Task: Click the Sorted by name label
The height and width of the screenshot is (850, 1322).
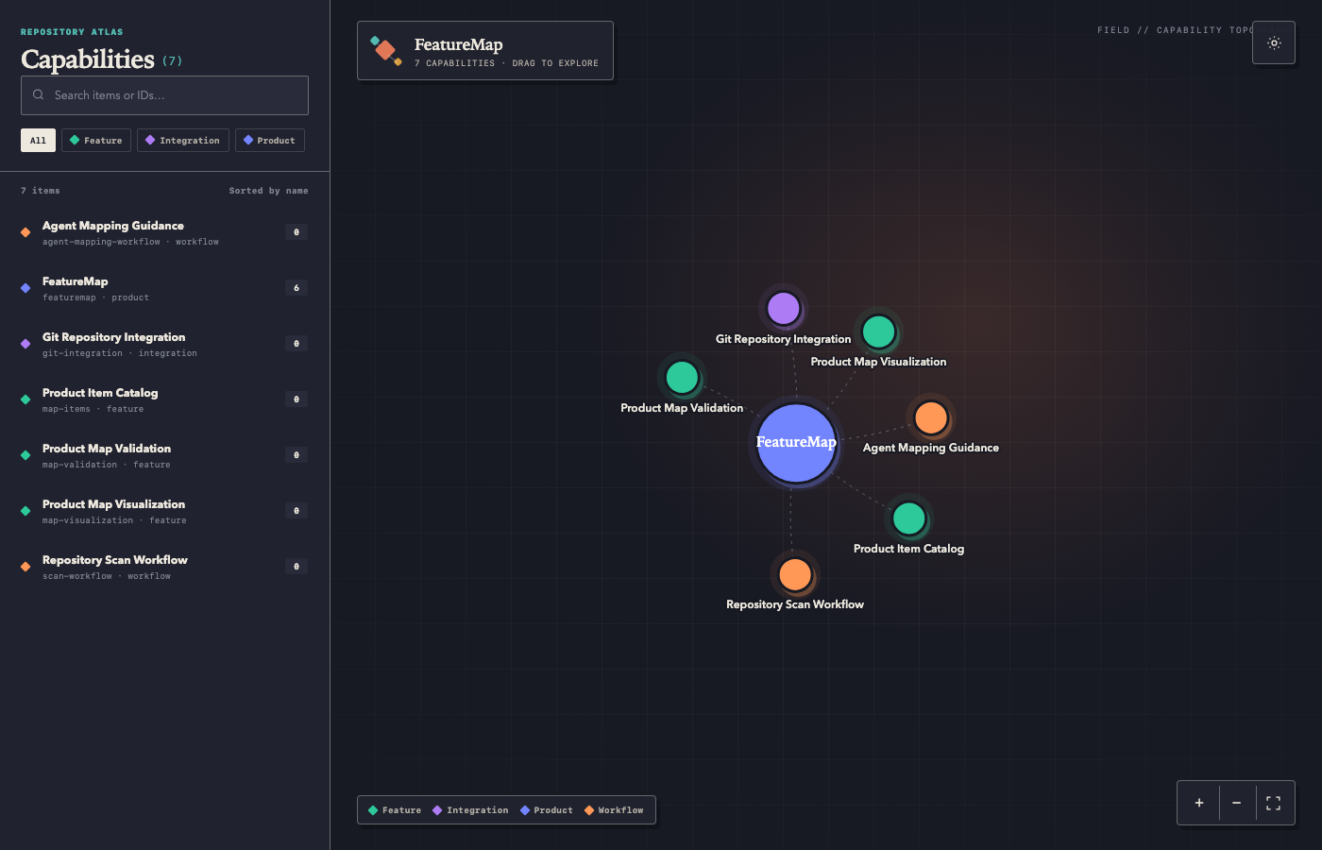Action: 268,191
